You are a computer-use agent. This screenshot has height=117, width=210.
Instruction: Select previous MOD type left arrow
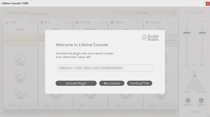(112, 29)
